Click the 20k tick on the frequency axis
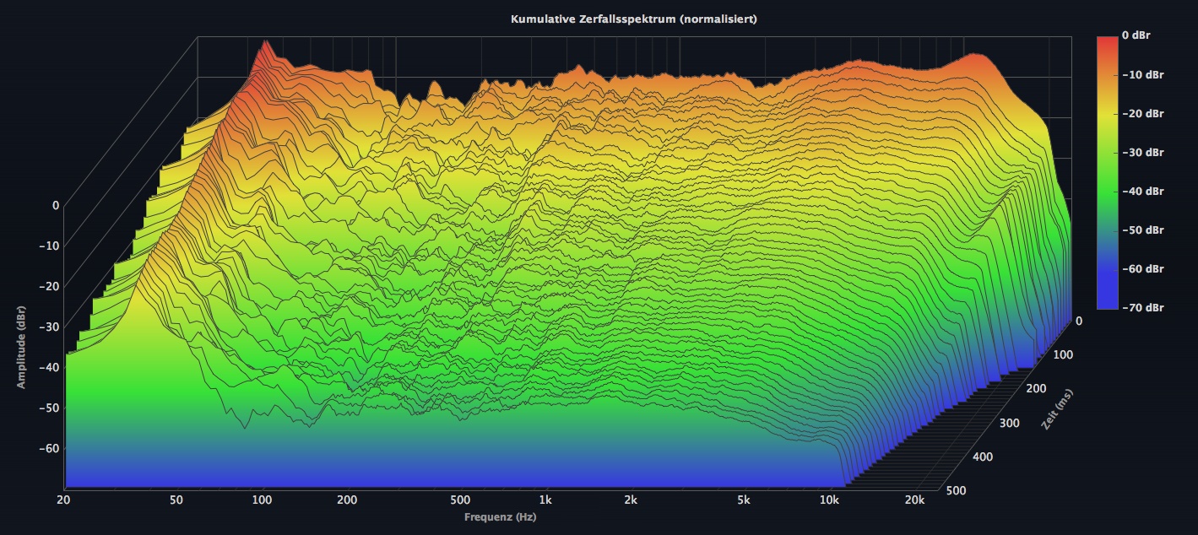This screenshot has height=535, width=1198. click(x=914, y=500)
